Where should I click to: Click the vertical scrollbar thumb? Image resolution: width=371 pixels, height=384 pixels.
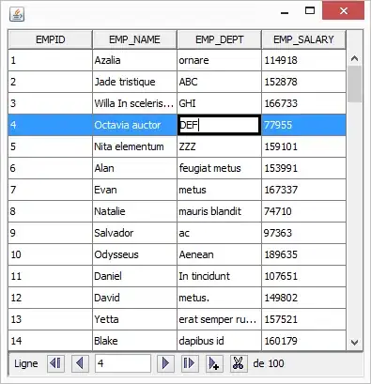pyautogui.click(x=354, y=84)
